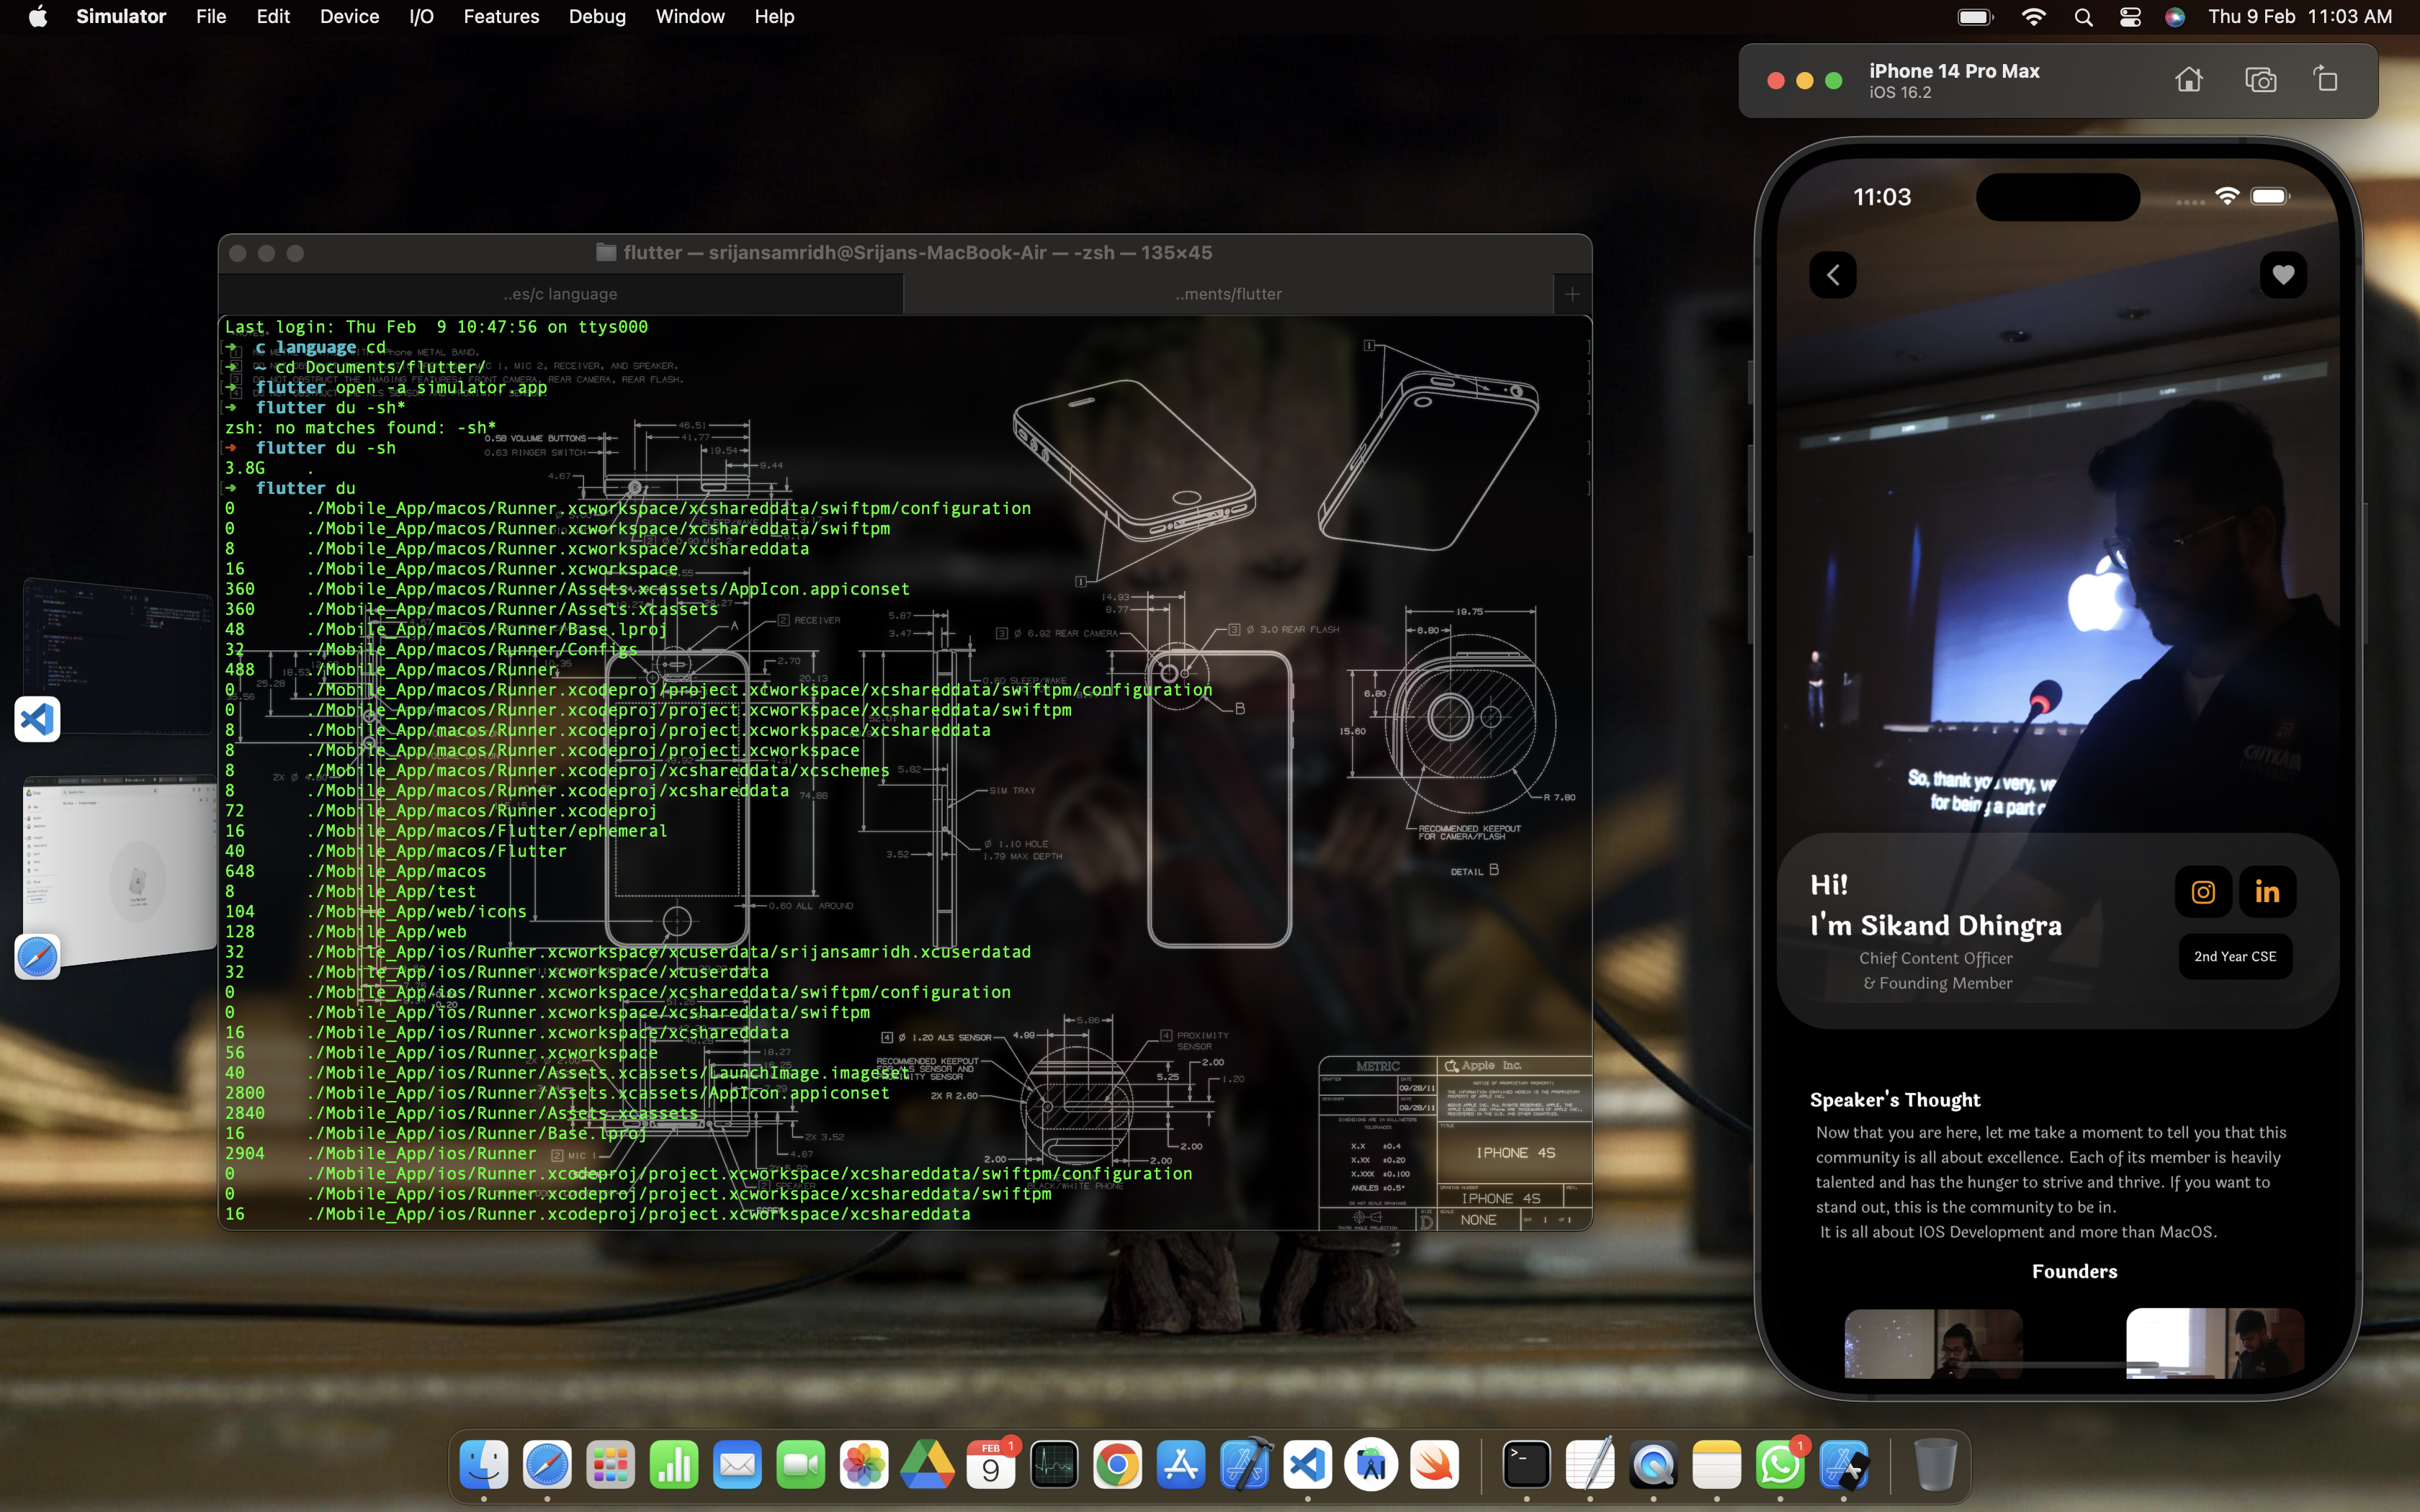Open the Features menu

(501, 16)
